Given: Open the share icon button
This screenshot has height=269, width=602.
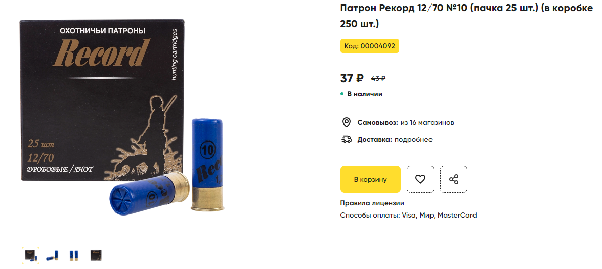Looking at the screenshot, I should tap(454, 179).
